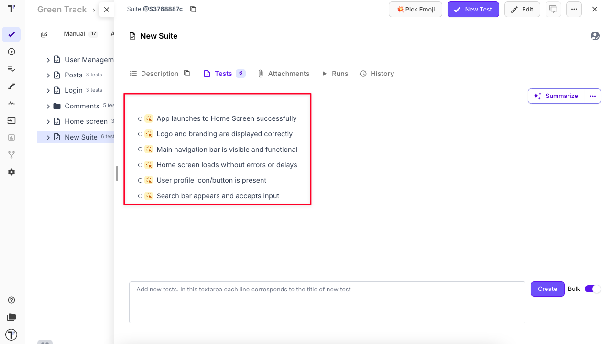The width and height of the screenshot is (612, 344).
Task: Open the Analytics chart icon in the sidebar
Action: (11, 138)
